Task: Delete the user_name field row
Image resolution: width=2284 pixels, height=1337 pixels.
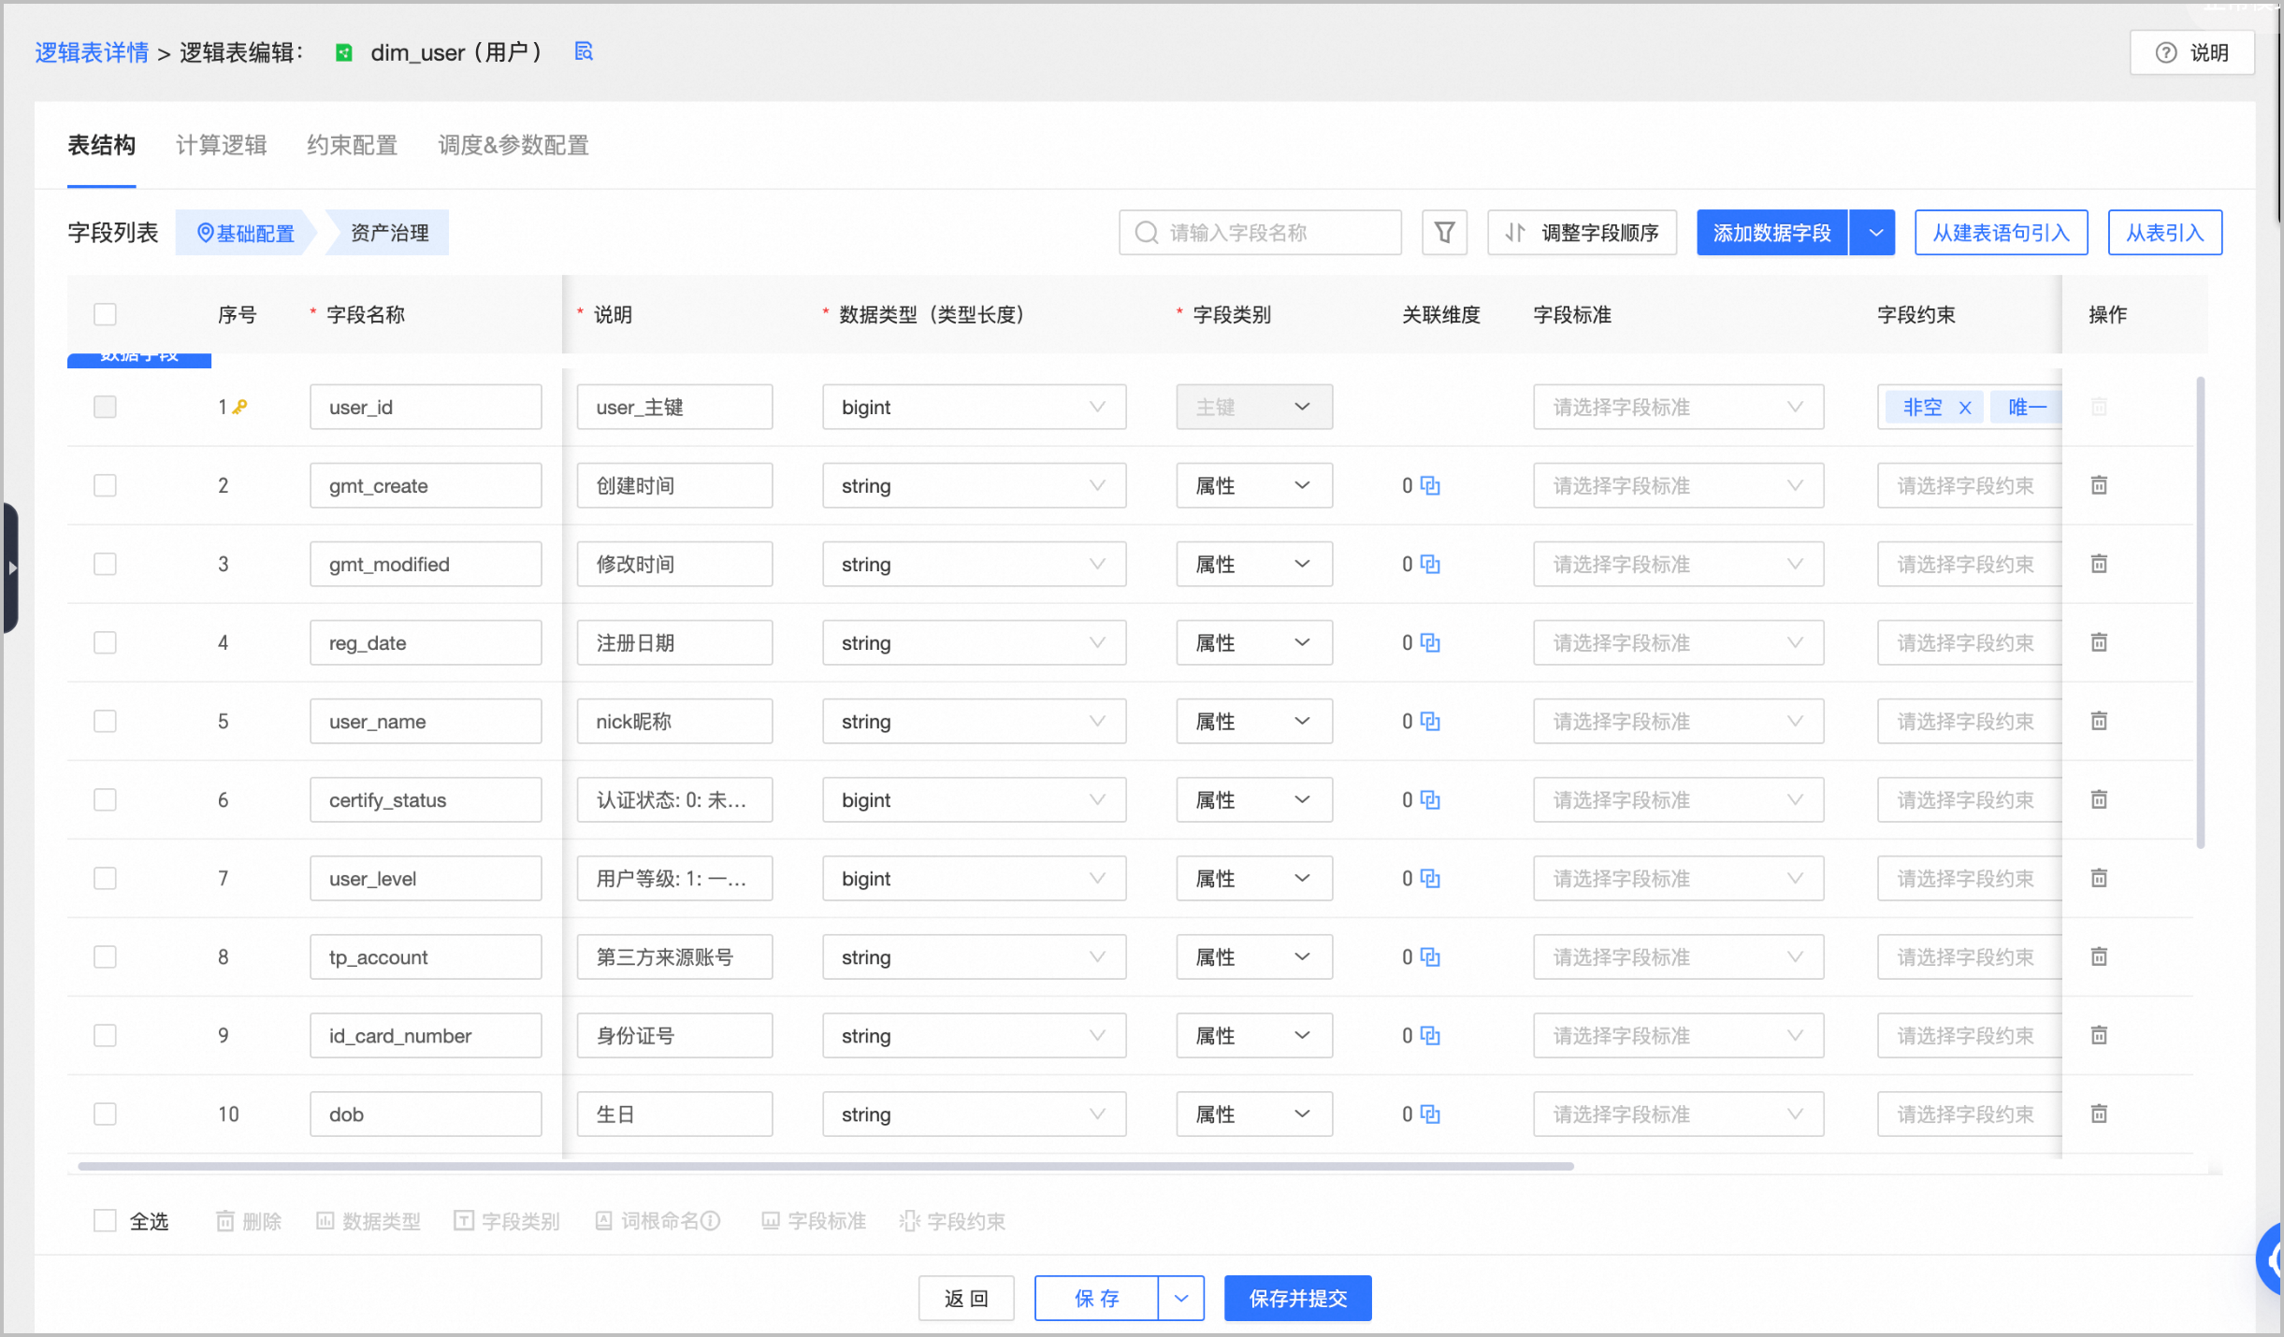Action: click(2099, 721)
